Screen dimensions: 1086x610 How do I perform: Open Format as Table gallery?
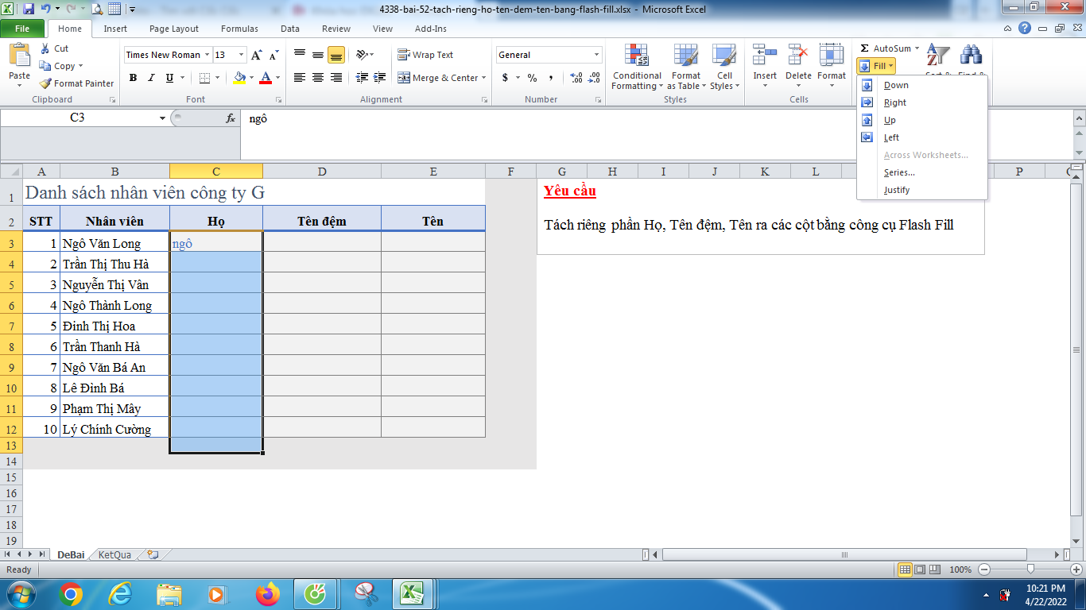(685, 67)
